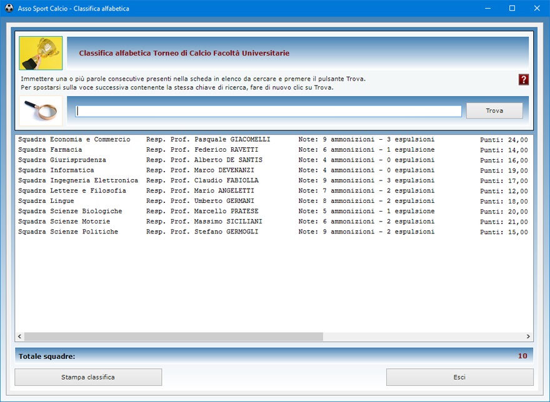550x402 pixels.
Task: Click the Punti: 24,00 value
Action: point(504,140)
